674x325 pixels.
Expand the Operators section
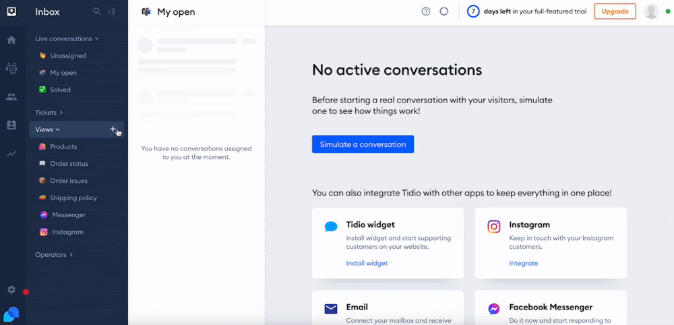tap(54, 254)
